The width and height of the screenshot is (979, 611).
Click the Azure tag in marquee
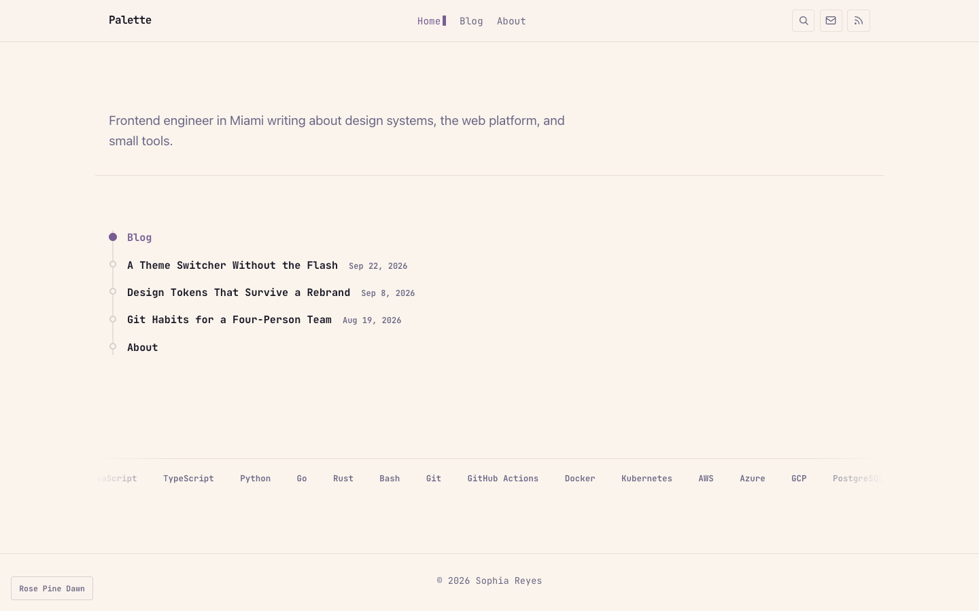753,479
